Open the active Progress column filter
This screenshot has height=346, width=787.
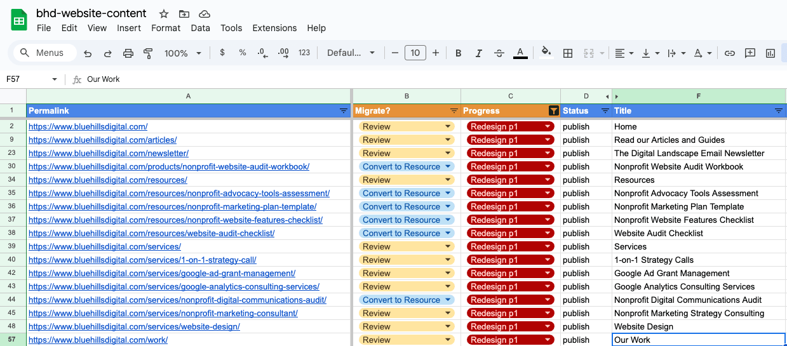553,110
